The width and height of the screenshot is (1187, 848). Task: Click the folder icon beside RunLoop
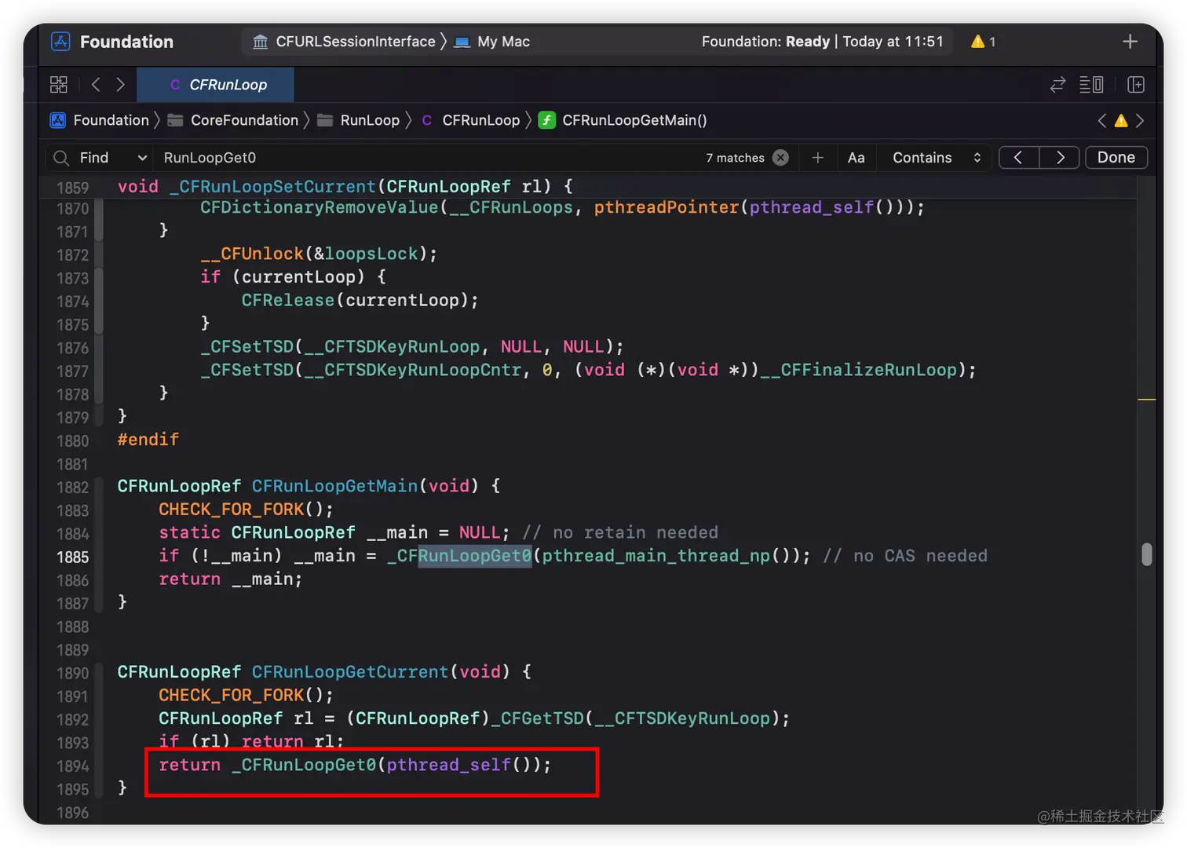[325, 120]
